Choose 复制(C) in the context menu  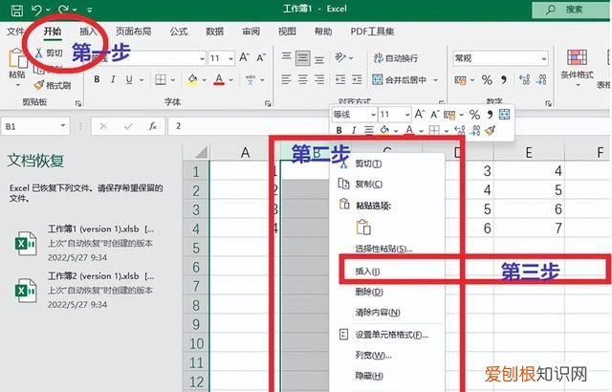click(368, 184)
